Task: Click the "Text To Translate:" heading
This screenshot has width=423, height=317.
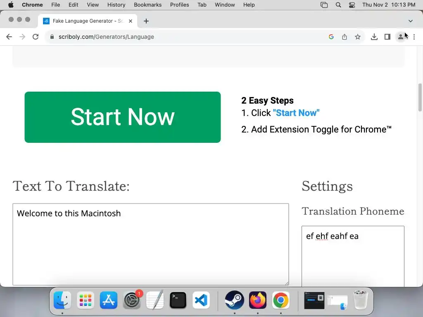Action: (x=71, y=186)
